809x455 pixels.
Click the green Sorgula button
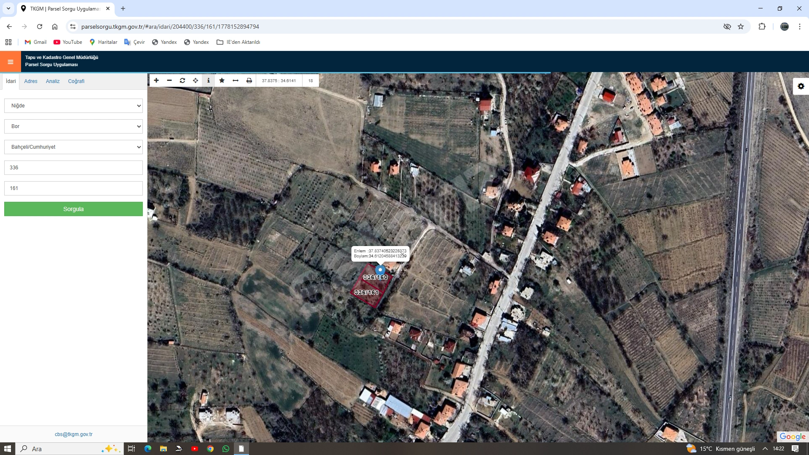[x=73, y=209]
